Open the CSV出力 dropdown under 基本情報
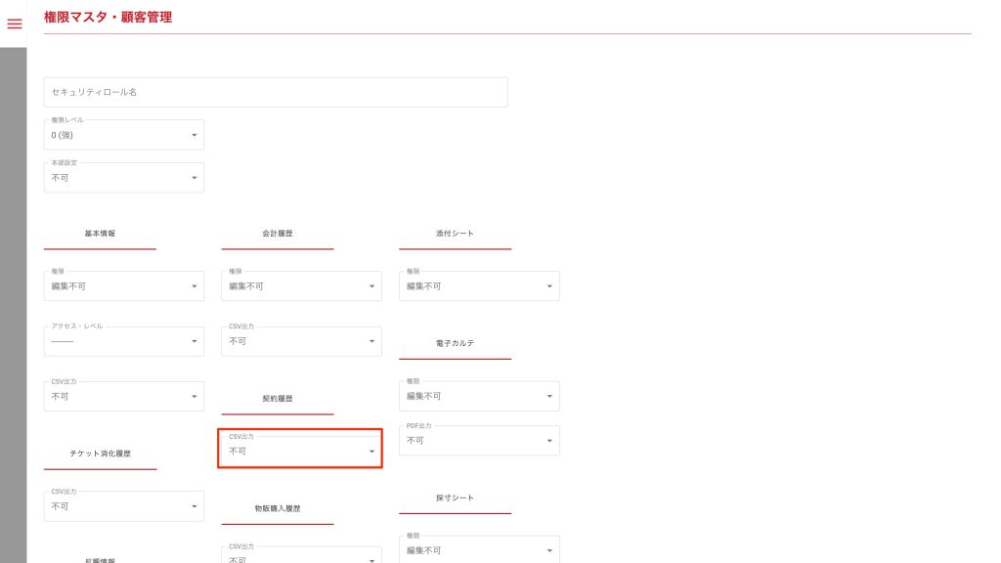 click(x=124, y=396)
